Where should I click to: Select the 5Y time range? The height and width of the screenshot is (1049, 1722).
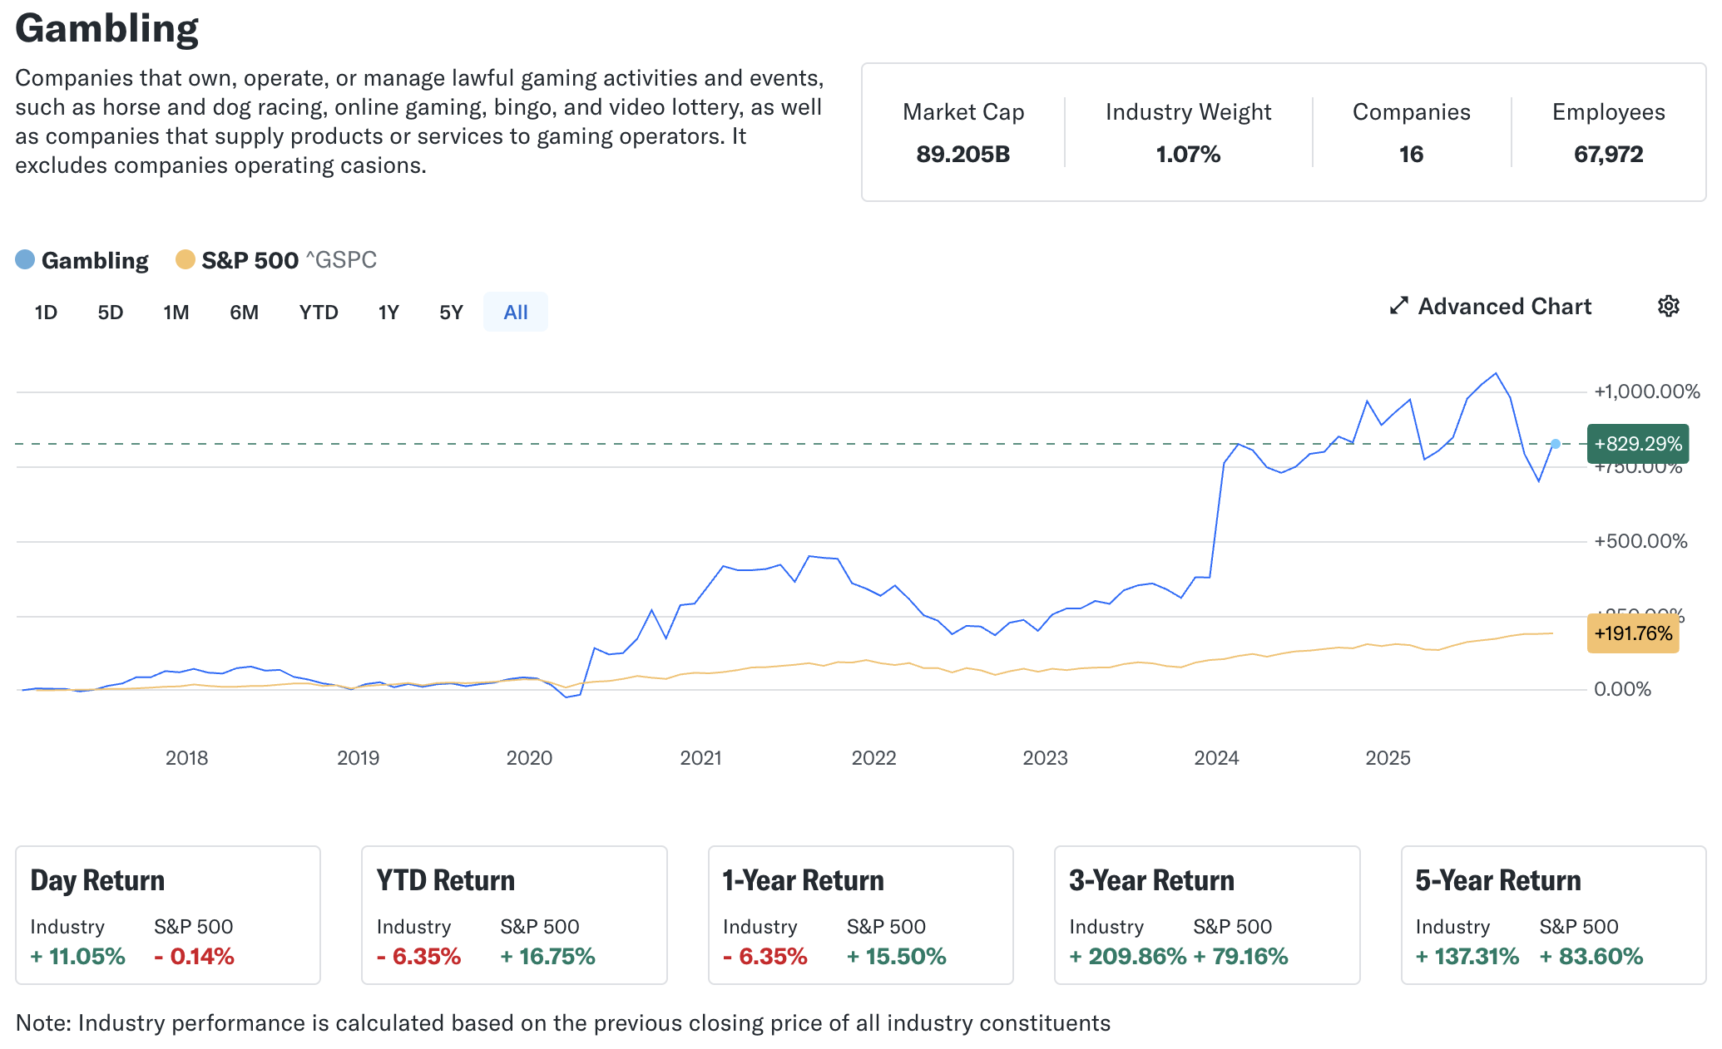click(x=451, y=313)
